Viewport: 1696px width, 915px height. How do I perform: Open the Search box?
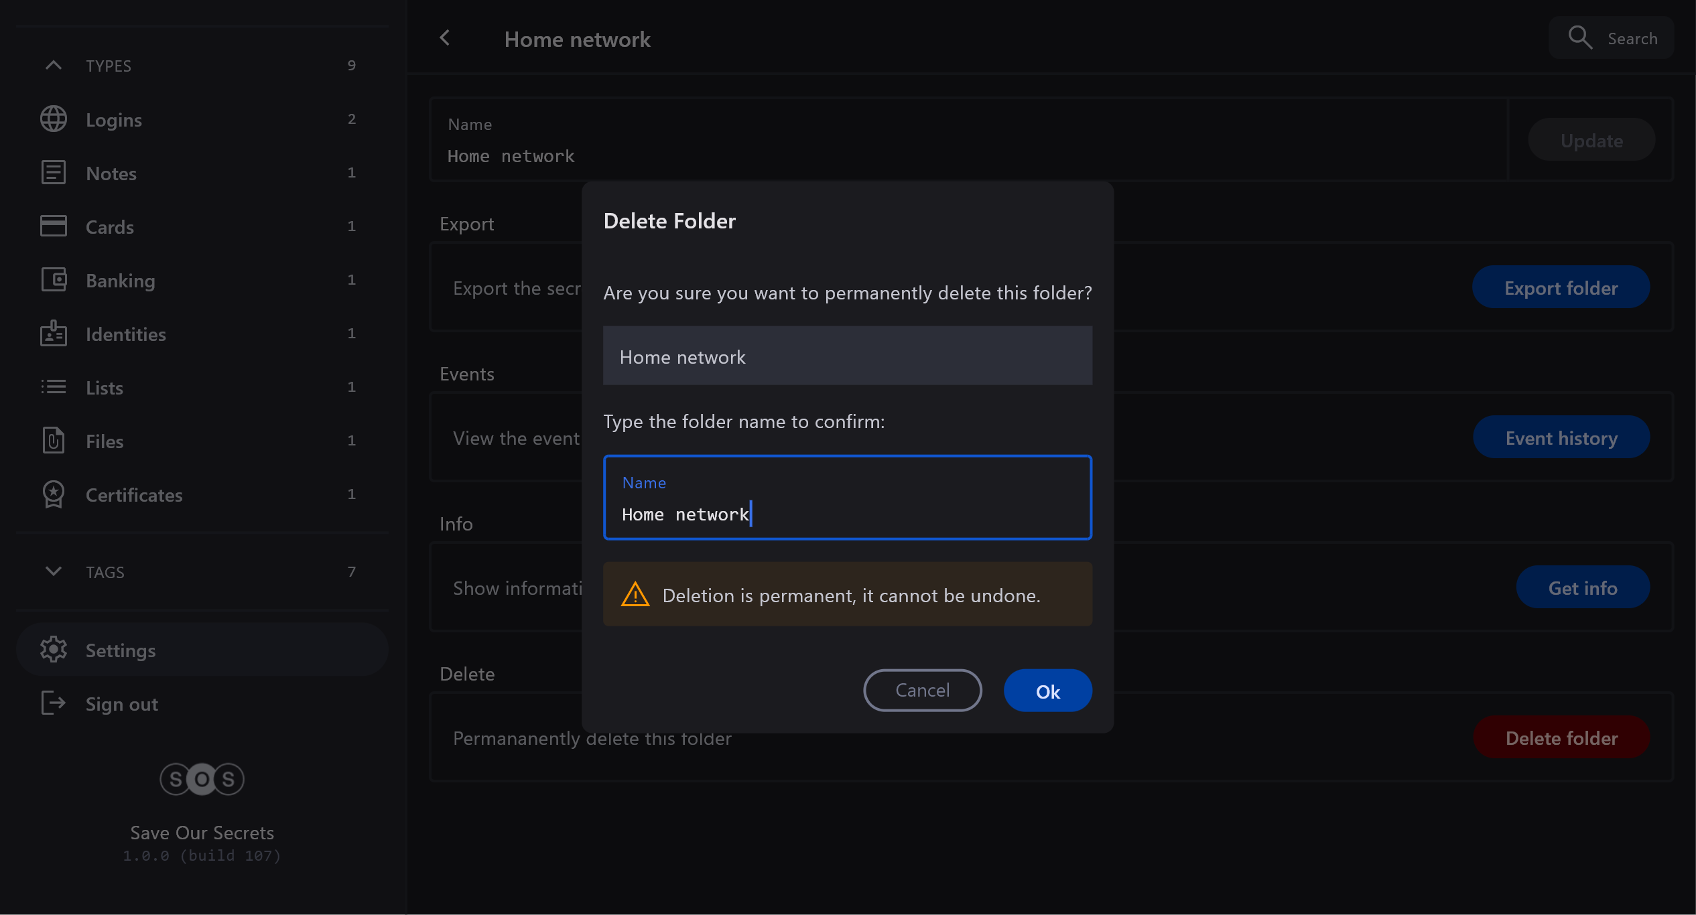point(1611,38)
